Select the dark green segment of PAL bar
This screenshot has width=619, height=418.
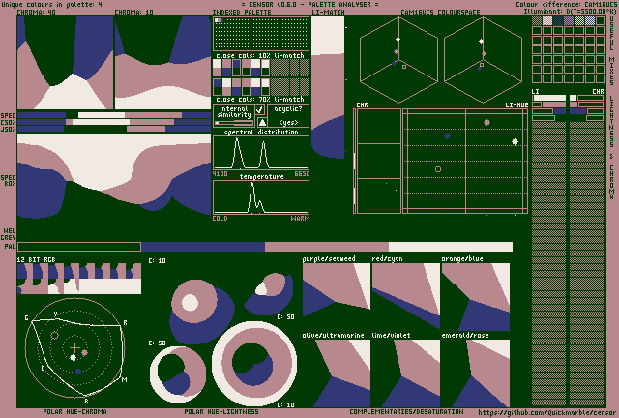[79, 247]
